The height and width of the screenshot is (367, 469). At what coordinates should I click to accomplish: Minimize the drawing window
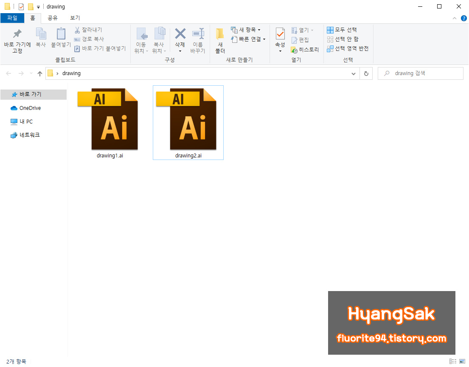(420, 7)
